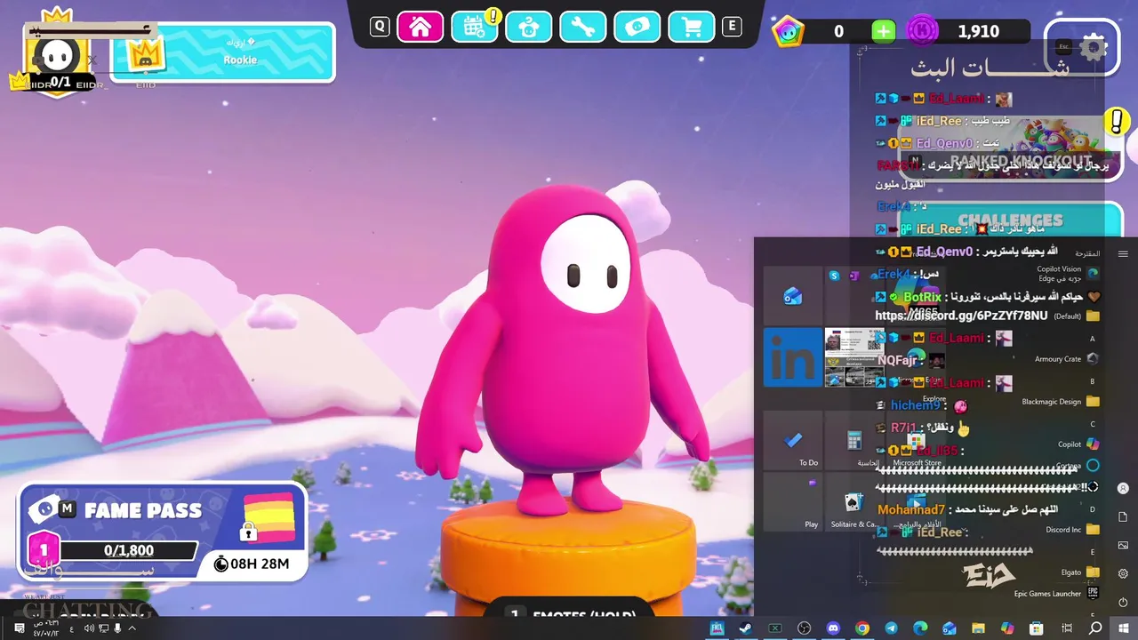The image size is (1138, 640).
Task: Open File Explorer from taskbar
Action: [x=978, y=628]
